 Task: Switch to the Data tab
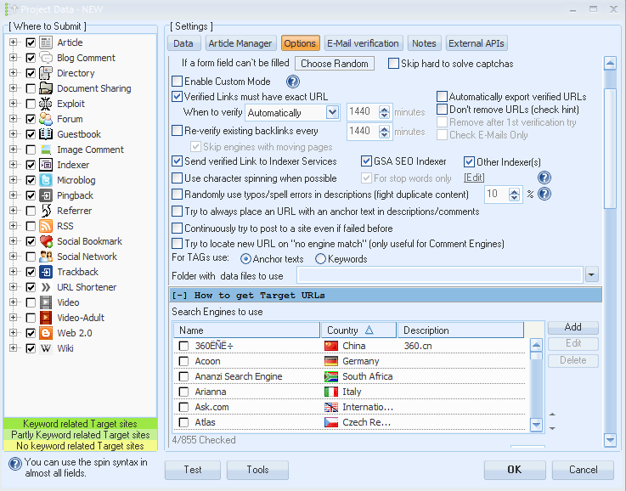tap(183, 43)
